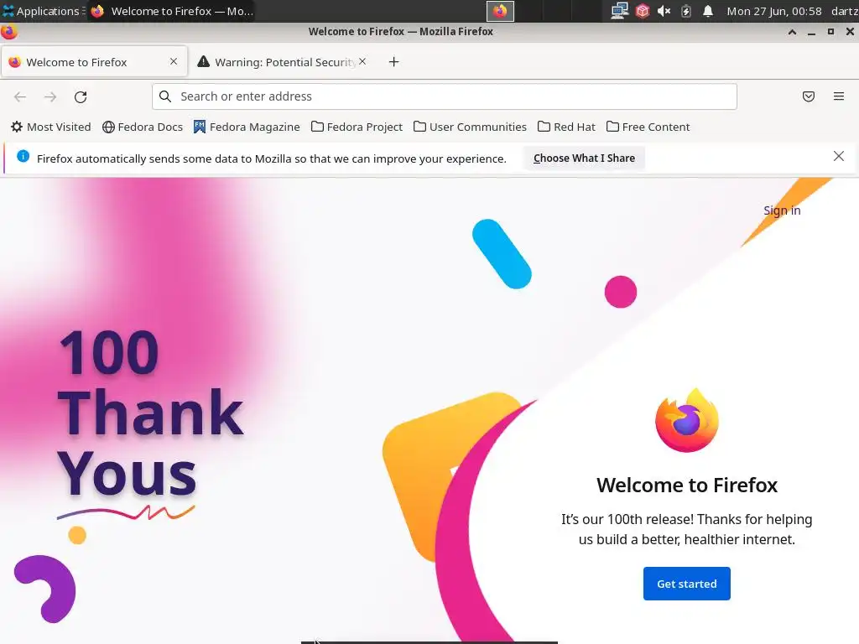Screen dimensions: 859x644
Task: Open Fedora Magazine bookmark
Action: coord(247,127)
